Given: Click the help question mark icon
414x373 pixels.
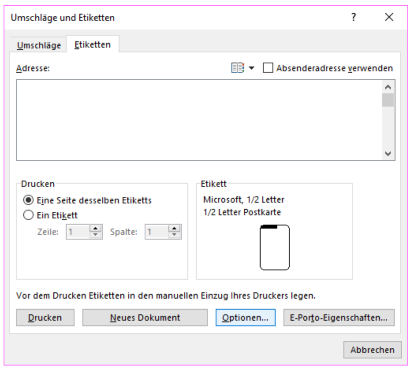Looking at the screenshot, I should [354, 17].
